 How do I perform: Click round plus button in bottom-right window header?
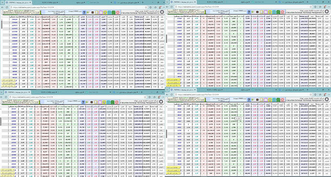327,99
